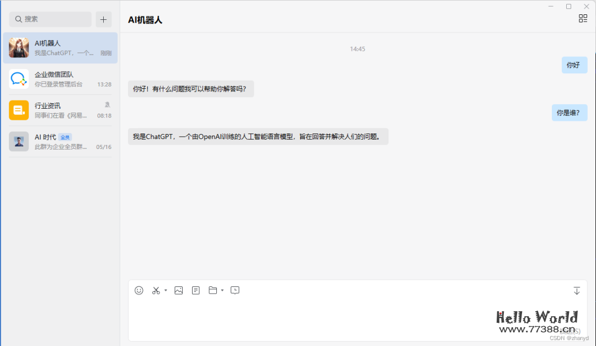
Task: Open the 企业微信团队 conversation
Action: pos(61,79)
